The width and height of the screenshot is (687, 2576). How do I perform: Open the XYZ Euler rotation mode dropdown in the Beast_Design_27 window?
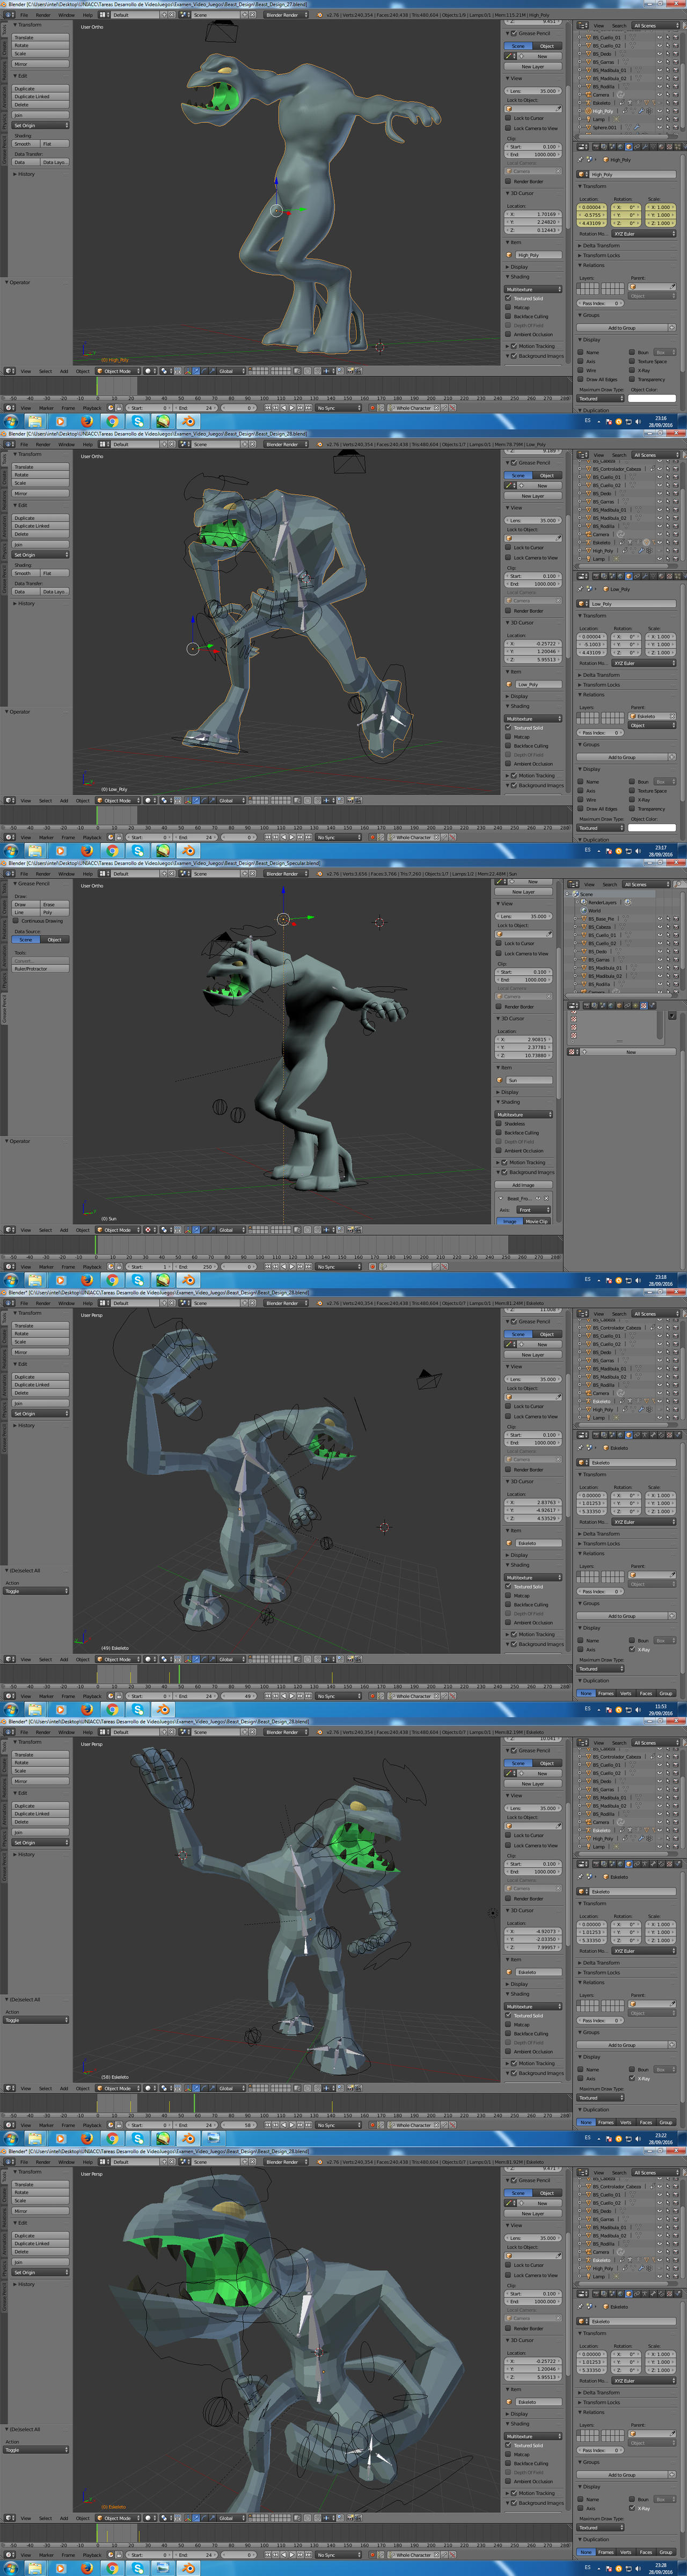click(643, 234)
